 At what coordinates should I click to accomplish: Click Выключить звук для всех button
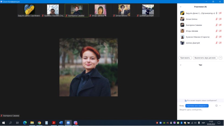(x=205, y=58)
